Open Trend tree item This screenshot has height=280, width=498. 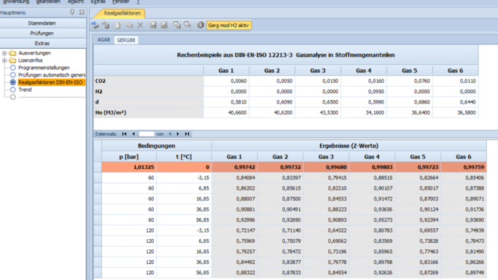[x=25, y=90]
